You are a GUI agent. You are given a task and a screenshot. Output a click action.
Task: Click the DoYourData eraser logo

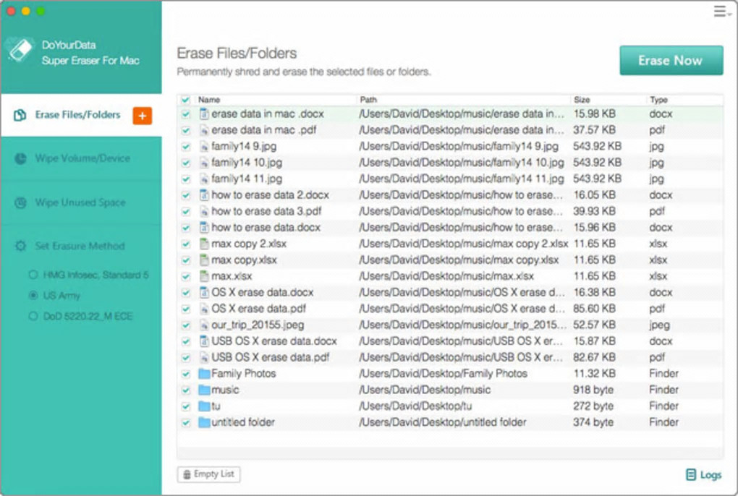point(19,51)
